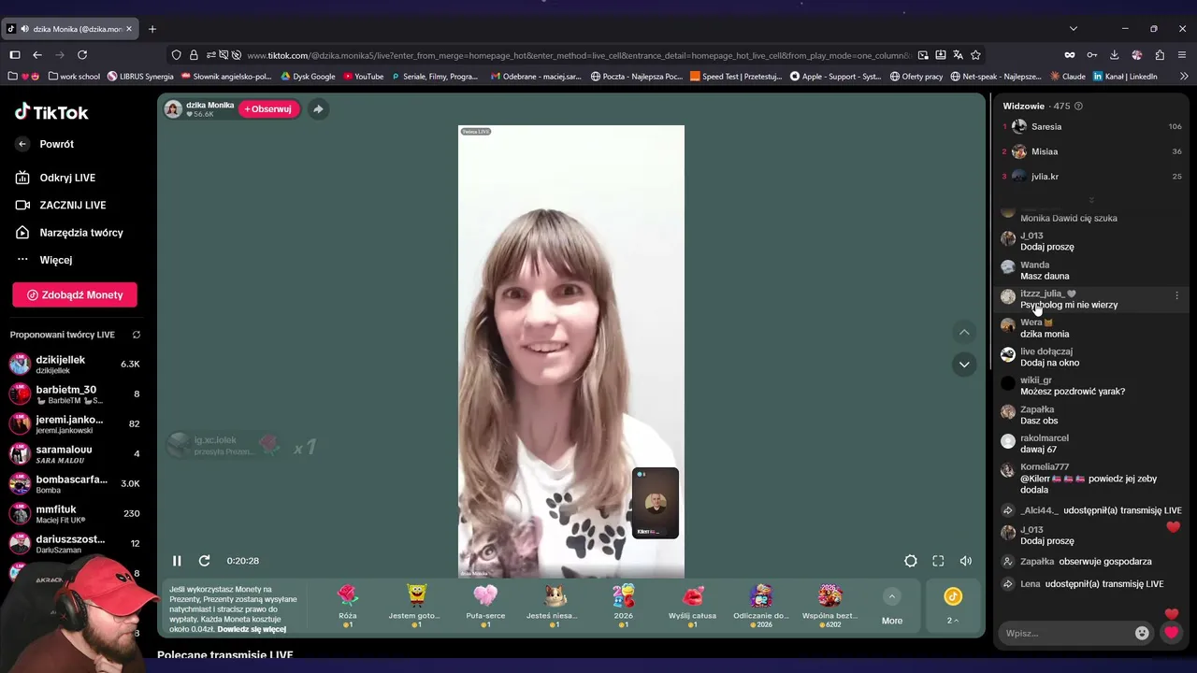Open a new browser tab
The height and width of the screenshot is (673, 1197).
pyautogui.click(x=152, y=29)
